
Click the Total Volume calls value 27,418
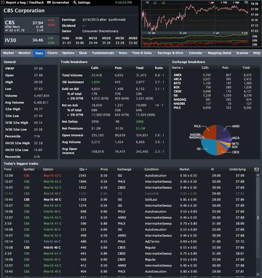click(97, 75)
